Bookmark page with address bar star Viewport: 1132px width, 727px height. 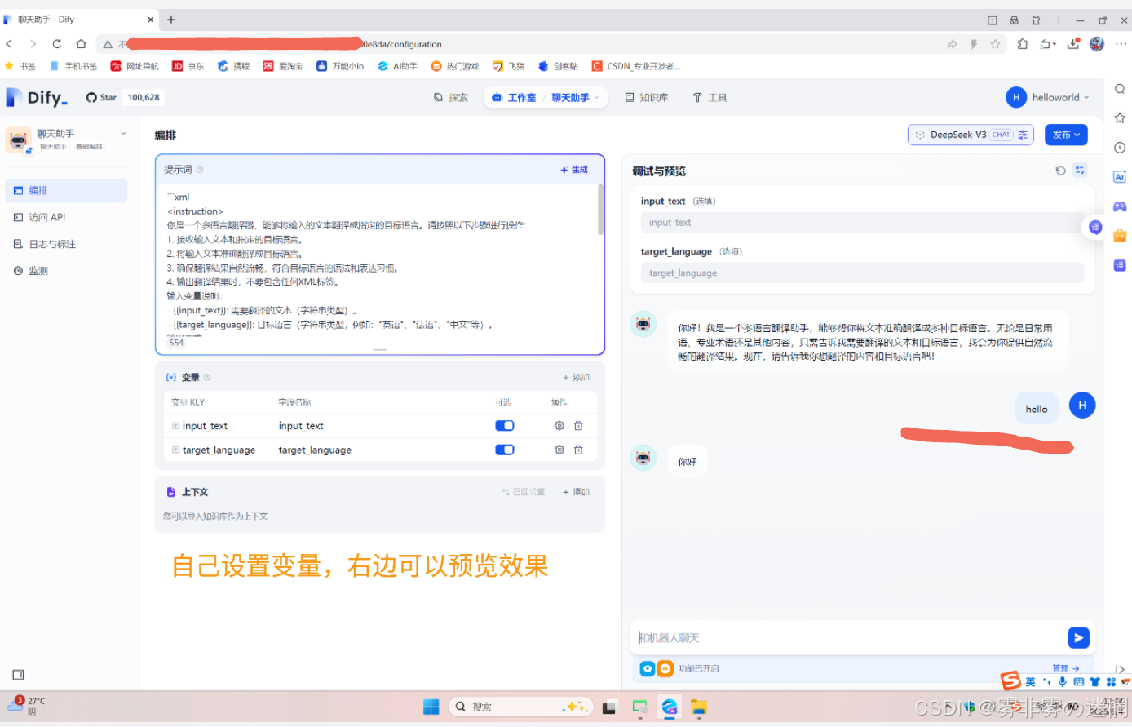995,44
